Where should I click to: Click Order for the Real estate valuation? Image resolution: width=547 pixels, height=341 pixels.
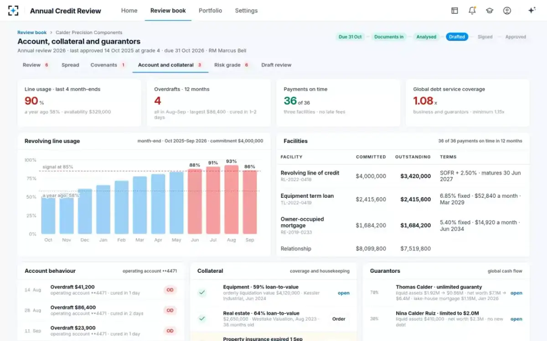339,319
